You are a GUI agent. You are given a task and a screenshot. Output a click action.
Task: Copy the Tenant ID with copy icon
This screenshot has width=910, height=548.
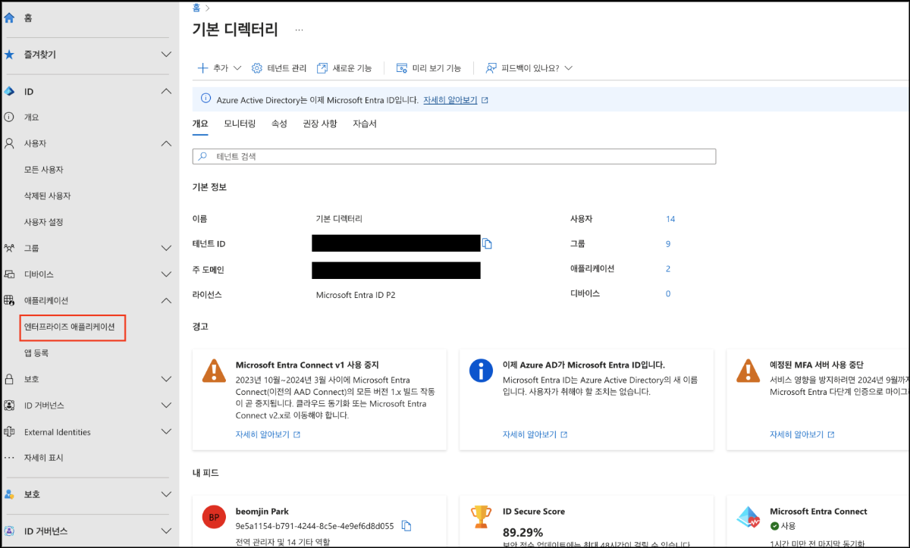pyautogui.click(x=488, y=243)
